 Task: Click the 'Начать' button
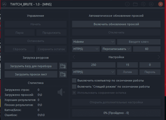36,24
